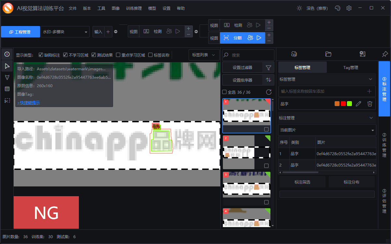
Task: Click the theme sun icon
Action: click(x=299, y=8)
